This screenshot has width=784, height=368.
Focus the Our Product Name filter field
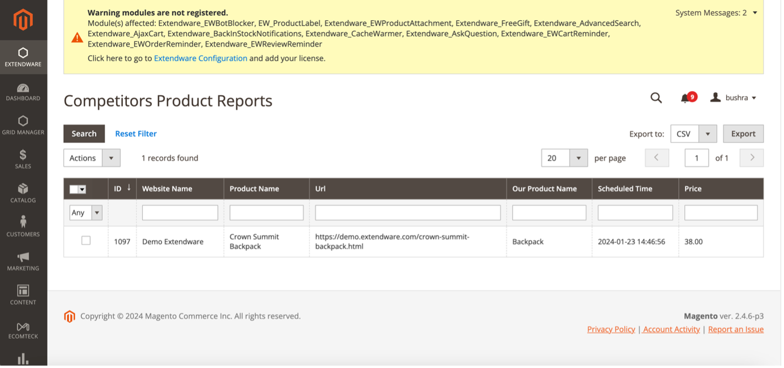pyautogui.click(x=549, y=213)
